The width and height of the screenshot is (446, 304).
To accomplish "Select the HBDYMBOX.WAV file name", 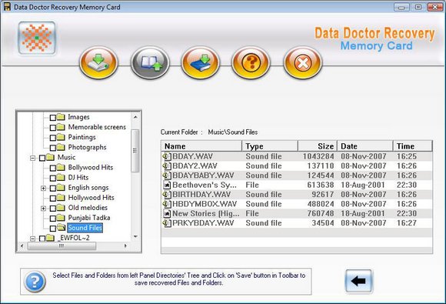I will point(205,204).
